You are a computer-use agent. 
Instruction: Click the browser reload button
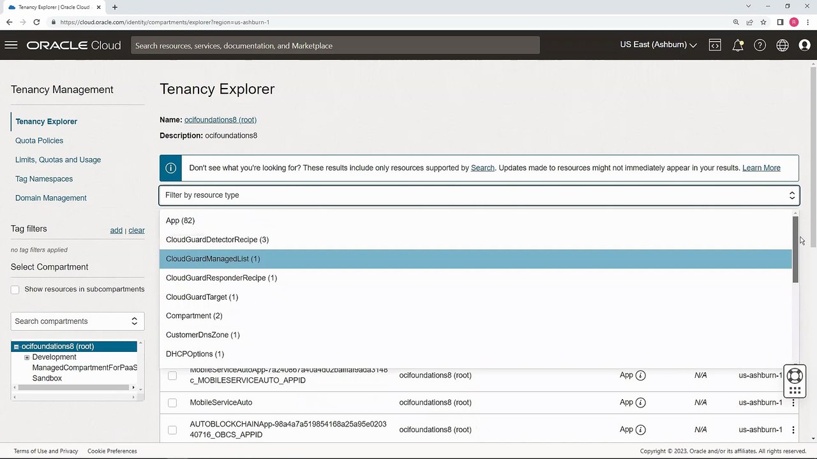tap(36, 22)
